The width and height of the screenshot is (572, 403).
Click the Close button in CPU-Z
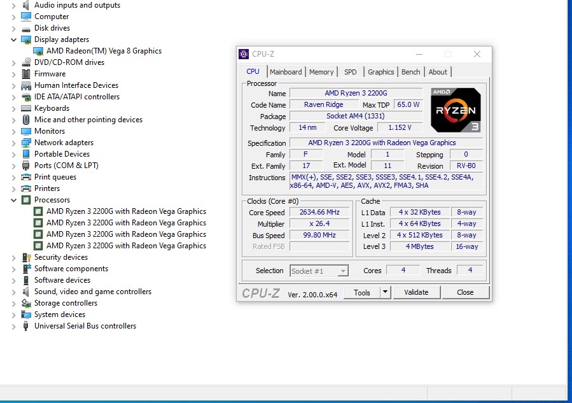(465, 292)
